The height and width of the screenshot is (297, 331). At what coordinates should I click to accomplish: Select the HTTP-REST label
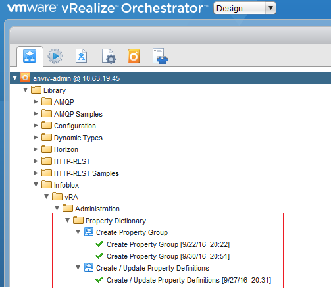tap(72, 161)
